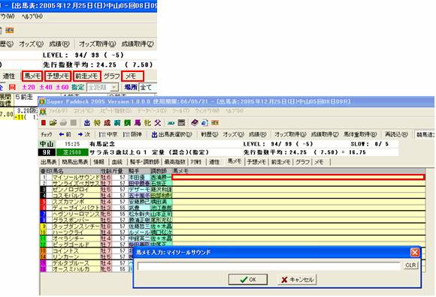Click the open folder toolbar icon
The width and height of the screenshot is (436, 297).
(53, 122)
